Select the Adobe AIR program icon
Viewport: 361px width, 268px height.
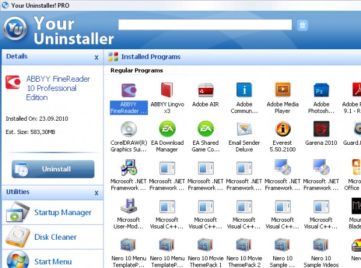(206, 90)
